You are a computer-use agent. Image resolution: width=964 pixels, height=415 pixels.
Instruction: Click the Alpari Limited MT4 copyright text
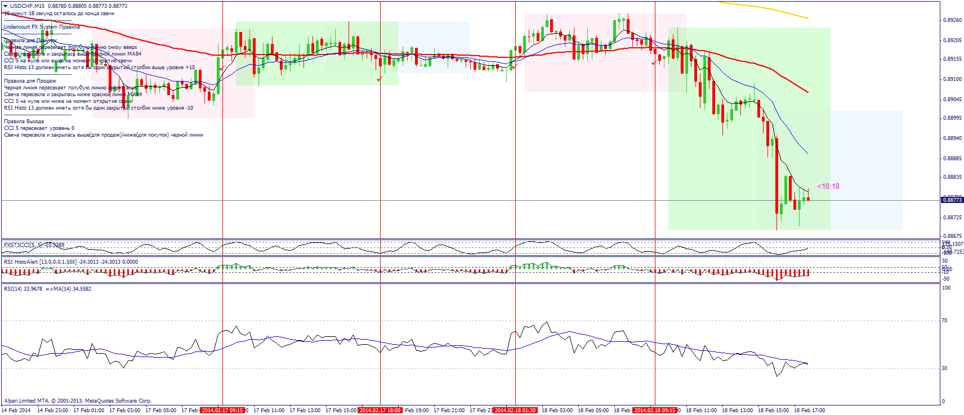pyautogui.click(x=78, y=401)
